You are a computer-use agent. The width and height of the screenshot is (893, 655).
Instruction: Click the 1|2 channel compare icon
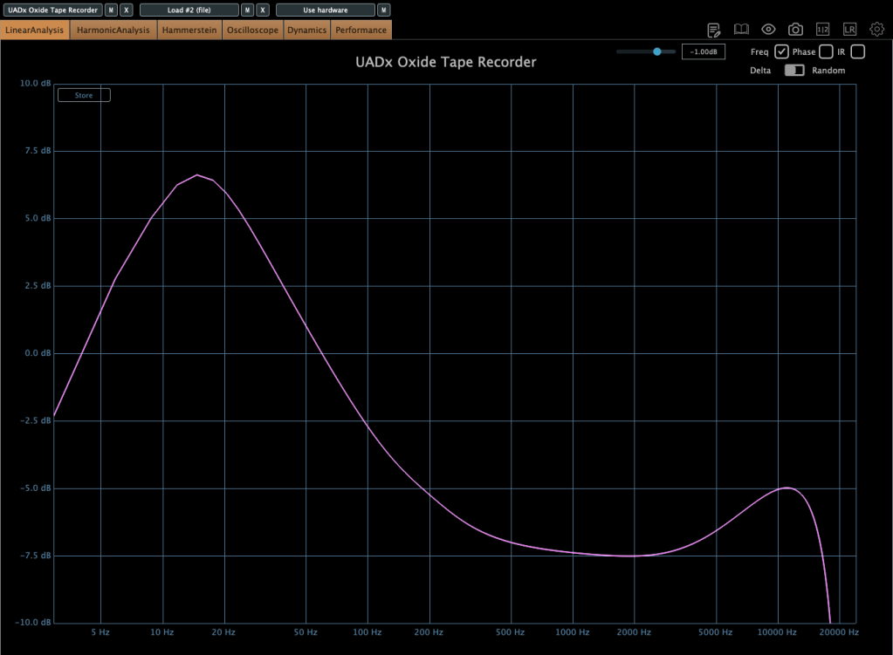pyautogui.click(x=822, y=30)
